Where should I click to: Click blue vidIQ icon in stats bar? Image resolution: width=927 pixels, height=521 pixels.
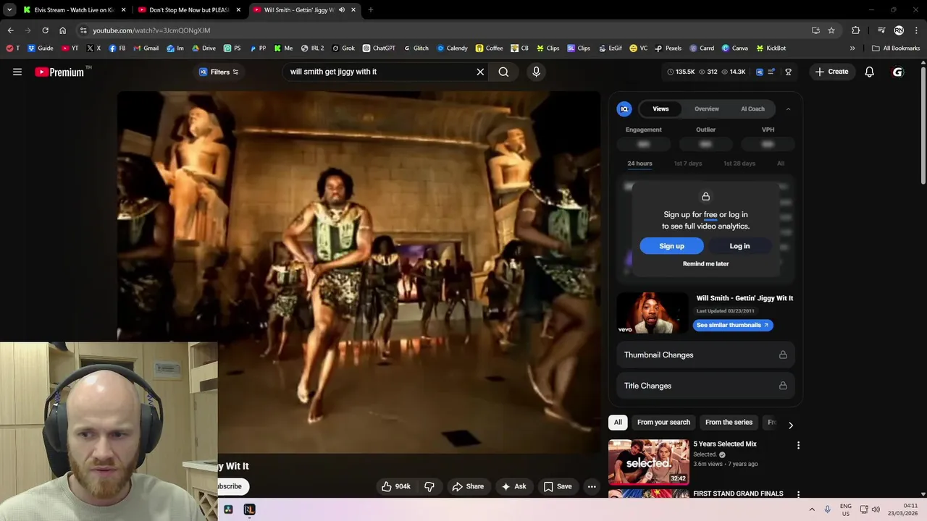759,72
